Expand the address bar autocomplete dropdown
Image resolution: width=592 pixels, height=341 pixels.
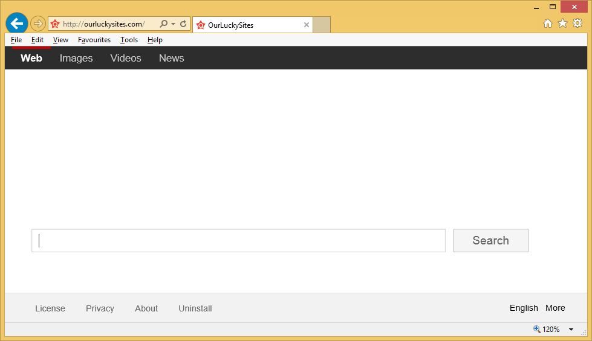coord(174,24)
